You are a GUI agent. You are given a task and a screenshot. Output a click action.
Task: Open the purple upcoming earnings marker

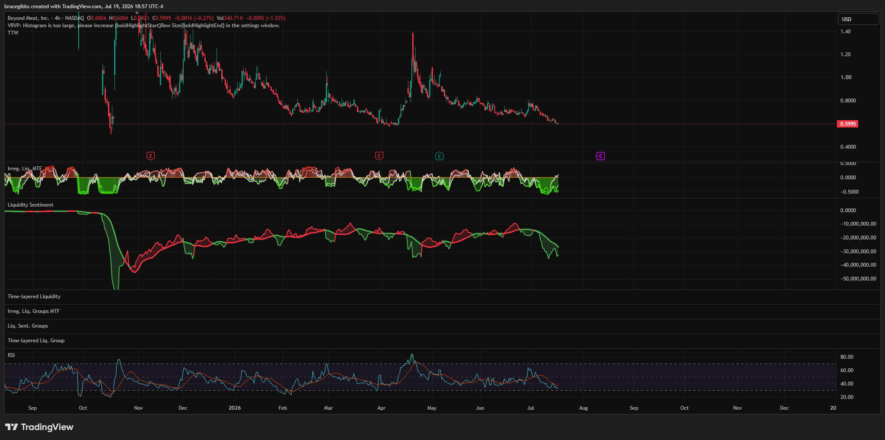point(600,156)
